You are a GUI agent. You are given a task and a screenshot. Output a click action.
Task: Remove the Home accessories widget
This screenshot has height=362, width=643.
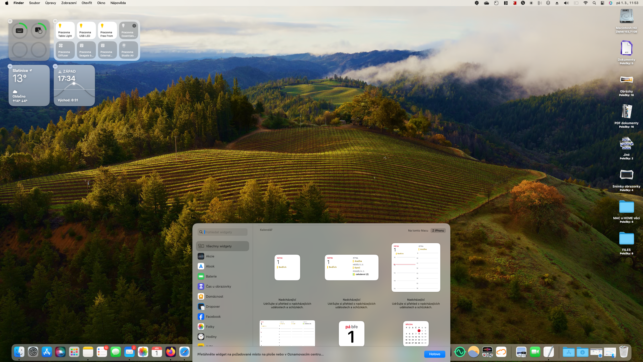pyautogui.click(x=55, y=21)
